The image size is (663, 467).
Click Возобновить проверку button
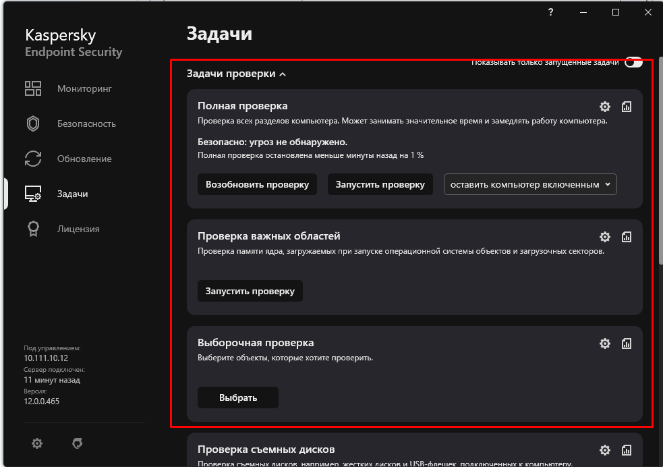tap(257, 184)
